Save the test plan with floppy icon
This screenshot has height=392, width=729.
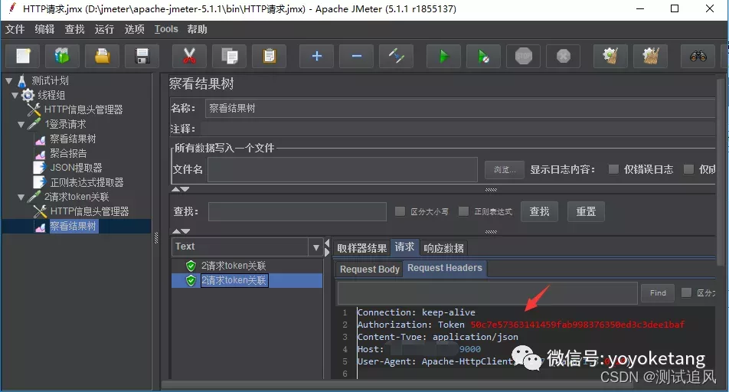(x=142, y=57)
